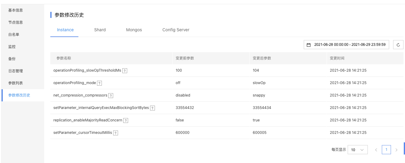Viewport: 405px width, 163px height.
Task: Switch to the Shard tab
Action: pos(100,30)
